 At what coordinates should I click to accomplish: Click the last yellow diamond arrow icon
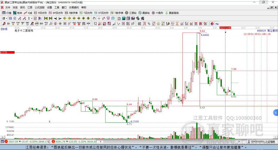(88, 18)
